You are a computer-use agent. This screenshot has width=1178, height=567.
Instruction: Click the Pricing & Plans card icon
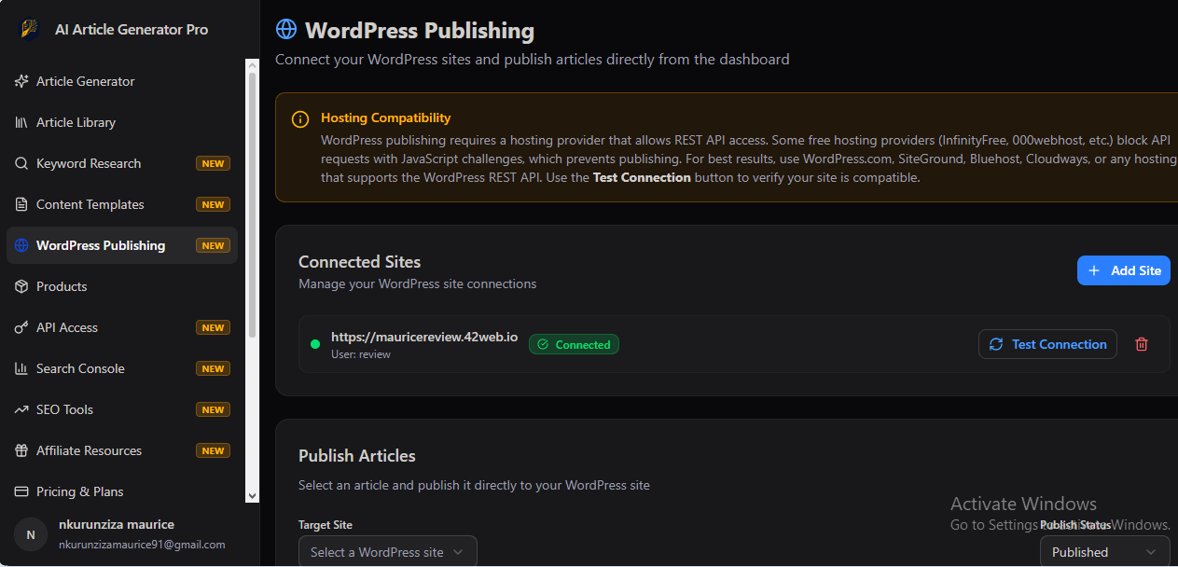(21, 491)
